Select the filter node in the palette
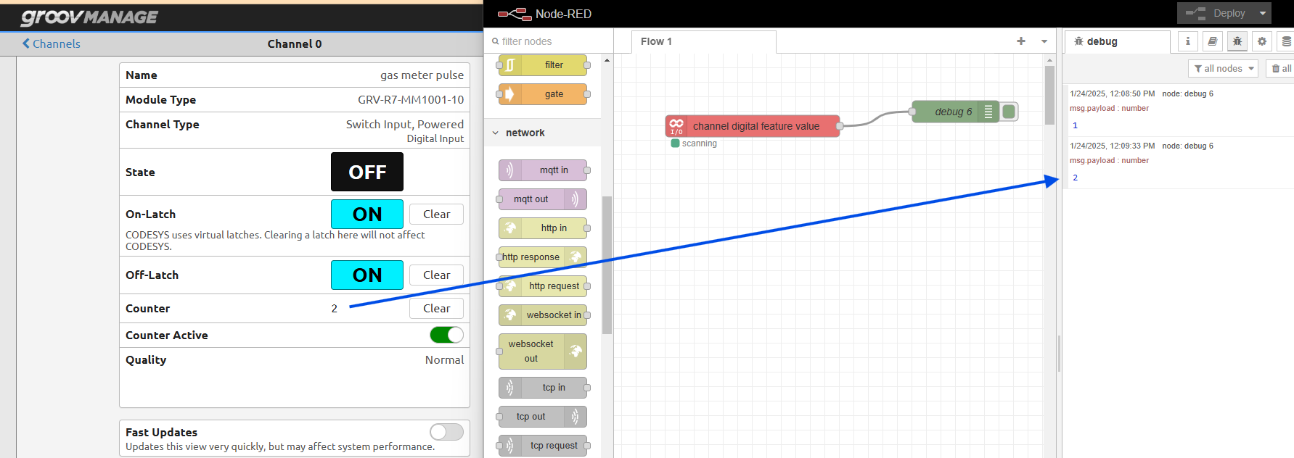The height and width of the screenshot is (458, 1294). (x=543, y=65)
